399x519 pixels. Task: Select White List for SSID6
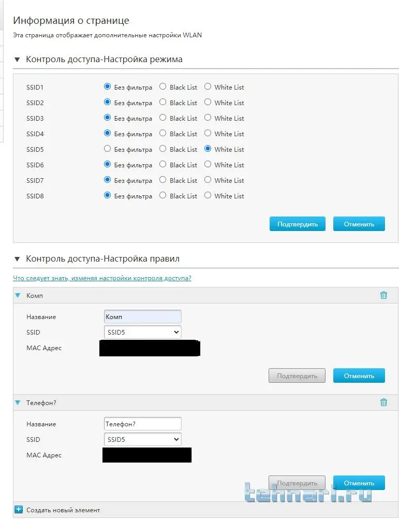pos(208,164)
